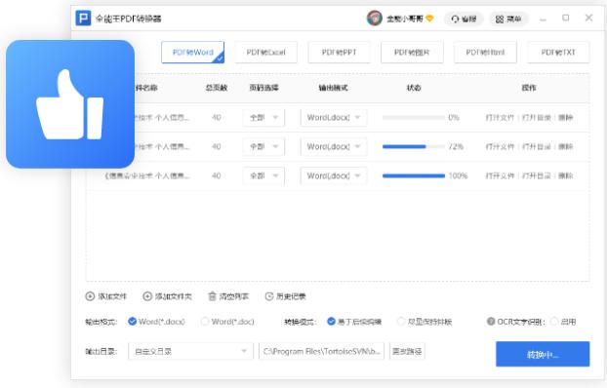The height and width of the screenshot is (388, 607).
Task: Click the blue convert button
Action: point(543,354)
